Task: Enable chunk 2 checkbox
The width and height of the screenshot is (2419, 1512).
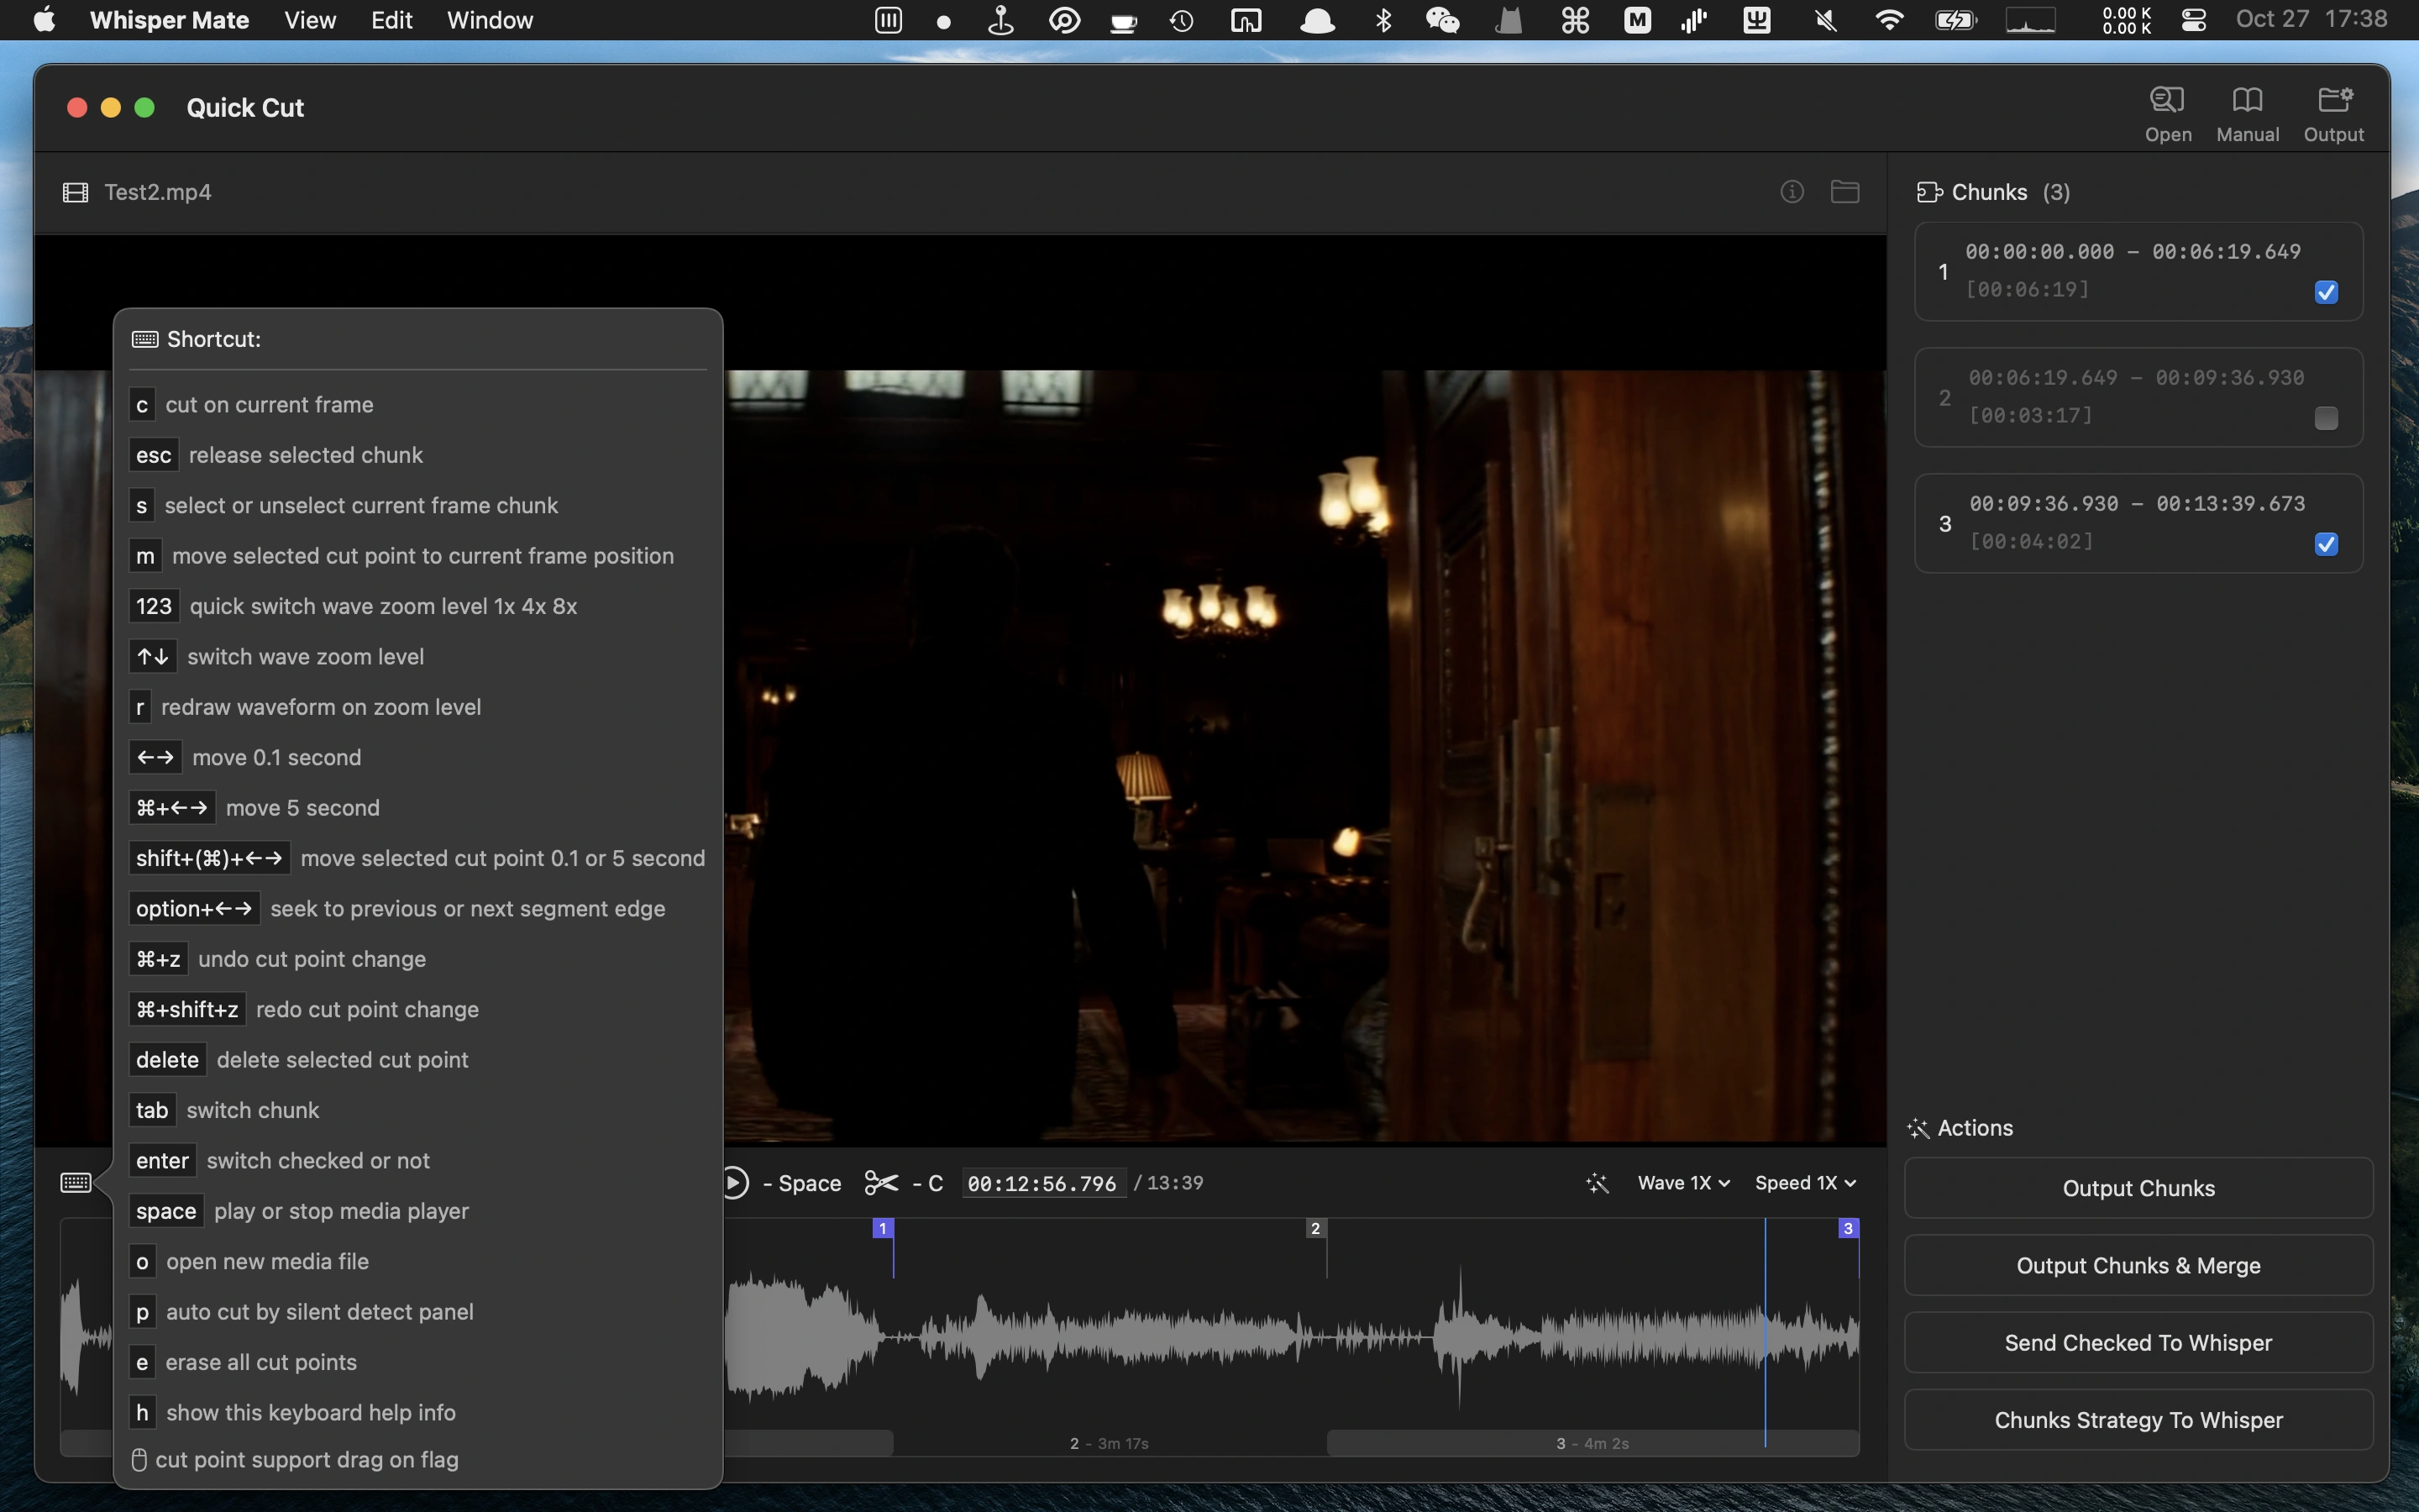Action: [x=2326, y=418]
